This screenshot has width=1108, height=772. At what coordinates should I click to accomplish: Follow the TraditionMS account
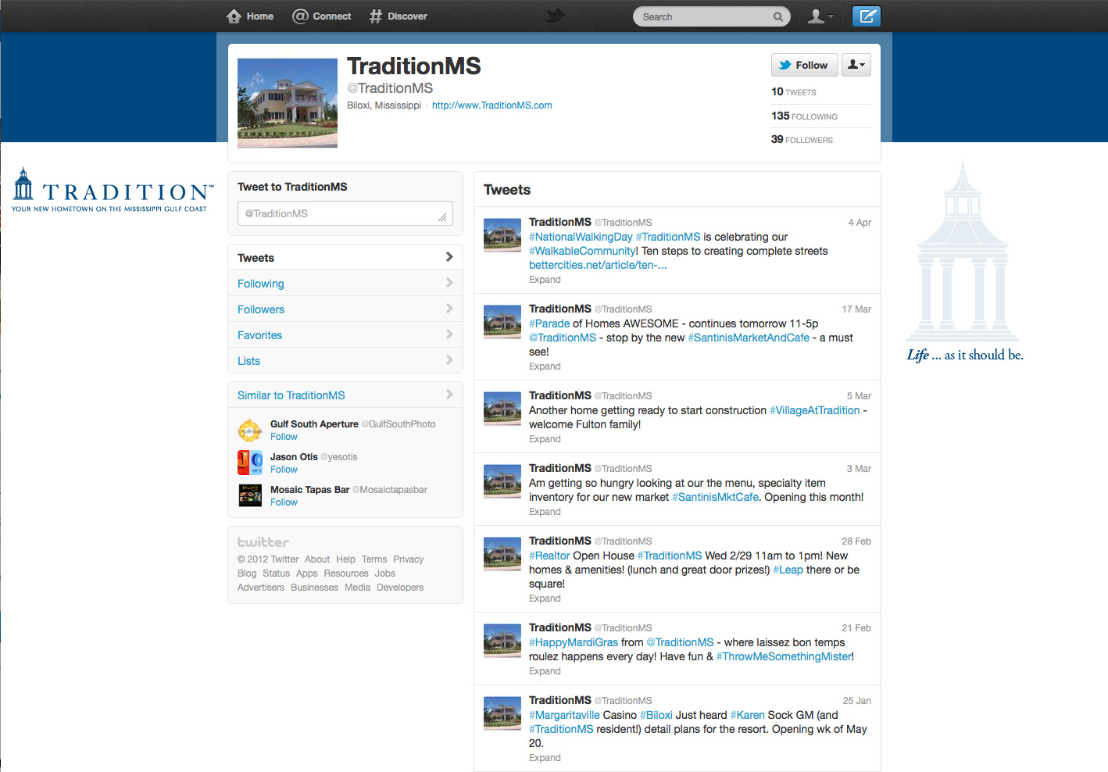804,65
